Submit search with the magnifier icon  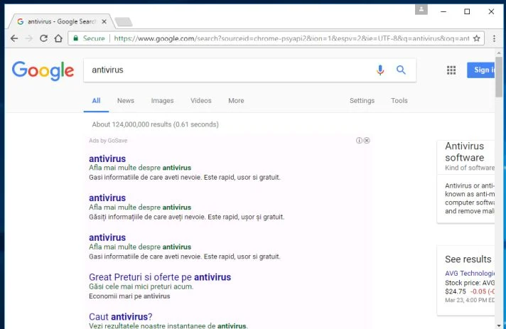click(401, 70)
